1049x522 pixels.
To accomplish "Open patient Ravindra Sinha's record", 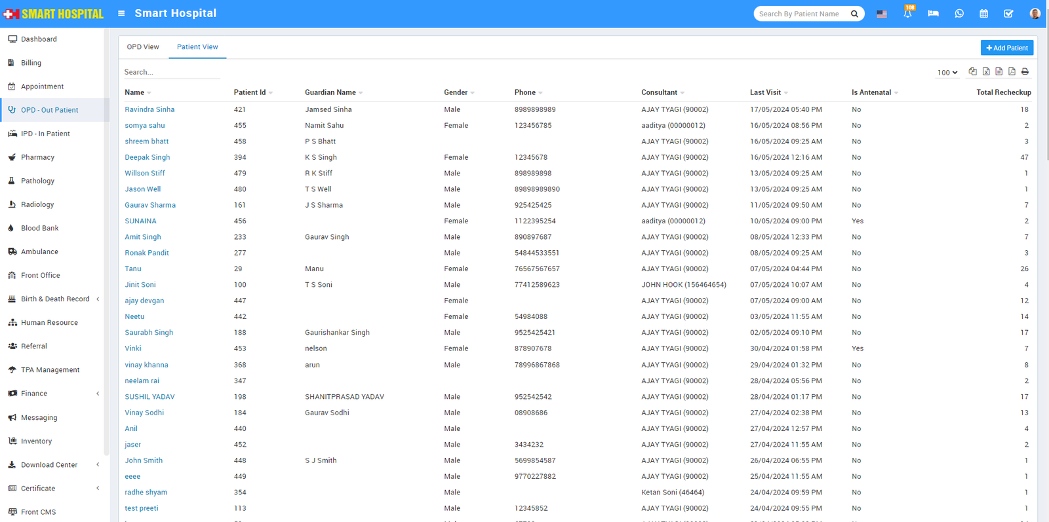I will pos(149,110).
